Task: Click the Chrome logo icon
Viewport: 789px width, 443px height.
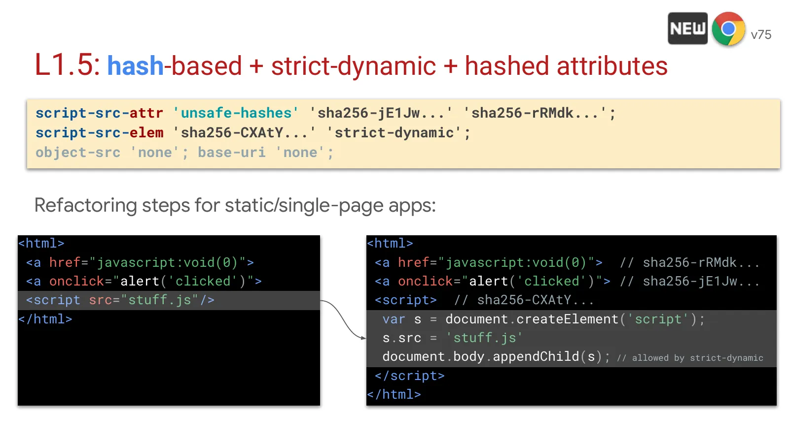Action: [728, 29]
